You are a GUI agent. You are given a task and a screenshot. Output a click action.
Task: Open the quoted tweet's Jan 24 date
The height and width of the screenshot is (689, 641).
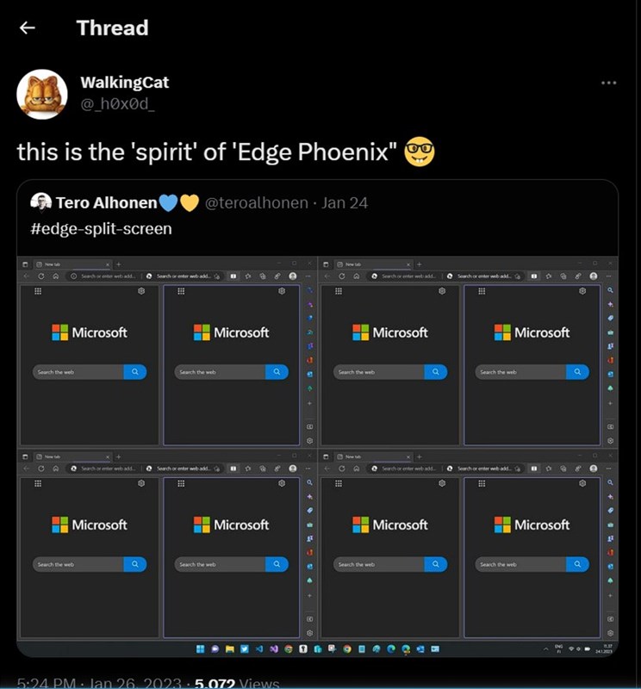click(x=345, y=203)
